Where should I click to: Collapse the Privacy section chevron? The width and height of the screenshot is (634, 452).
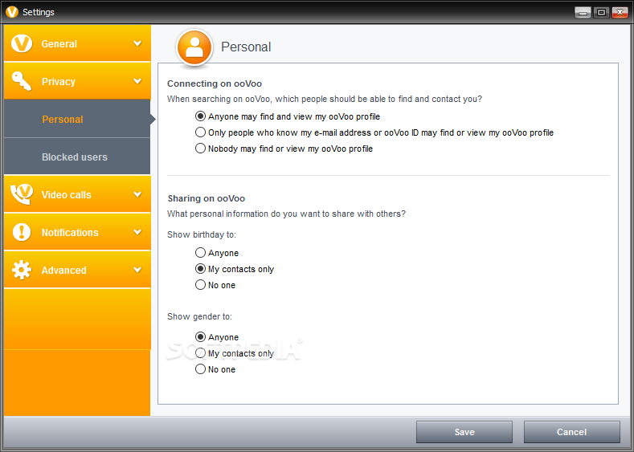137,81
